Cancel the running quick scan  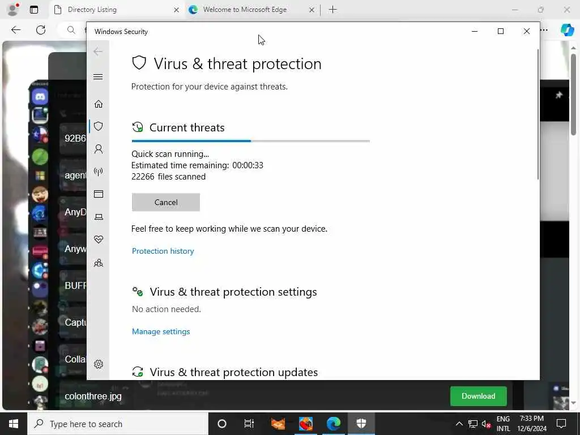(x=166, y=202)
